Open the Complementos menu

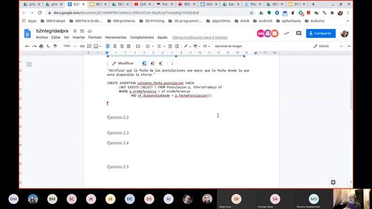(x=142, y=37)
